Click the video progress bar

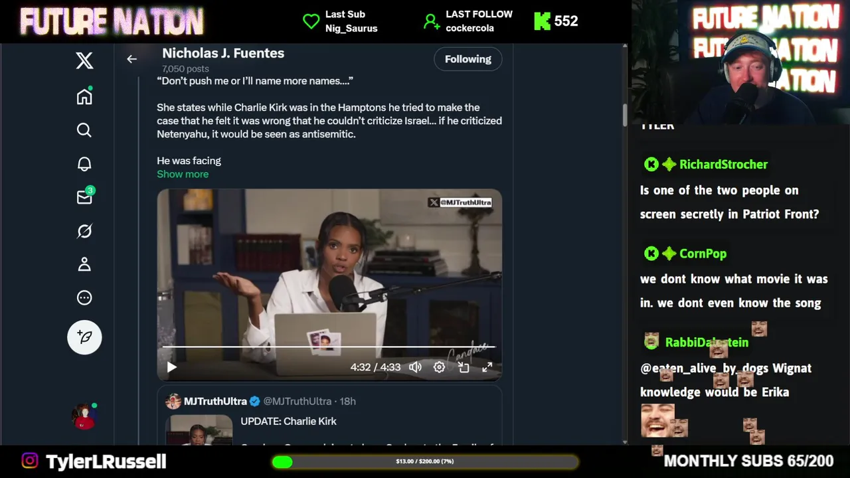click(x=329, y=347)
